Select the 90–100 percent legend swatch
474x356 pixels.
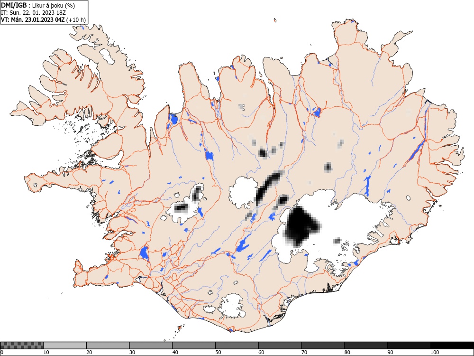tap(409, 346)
